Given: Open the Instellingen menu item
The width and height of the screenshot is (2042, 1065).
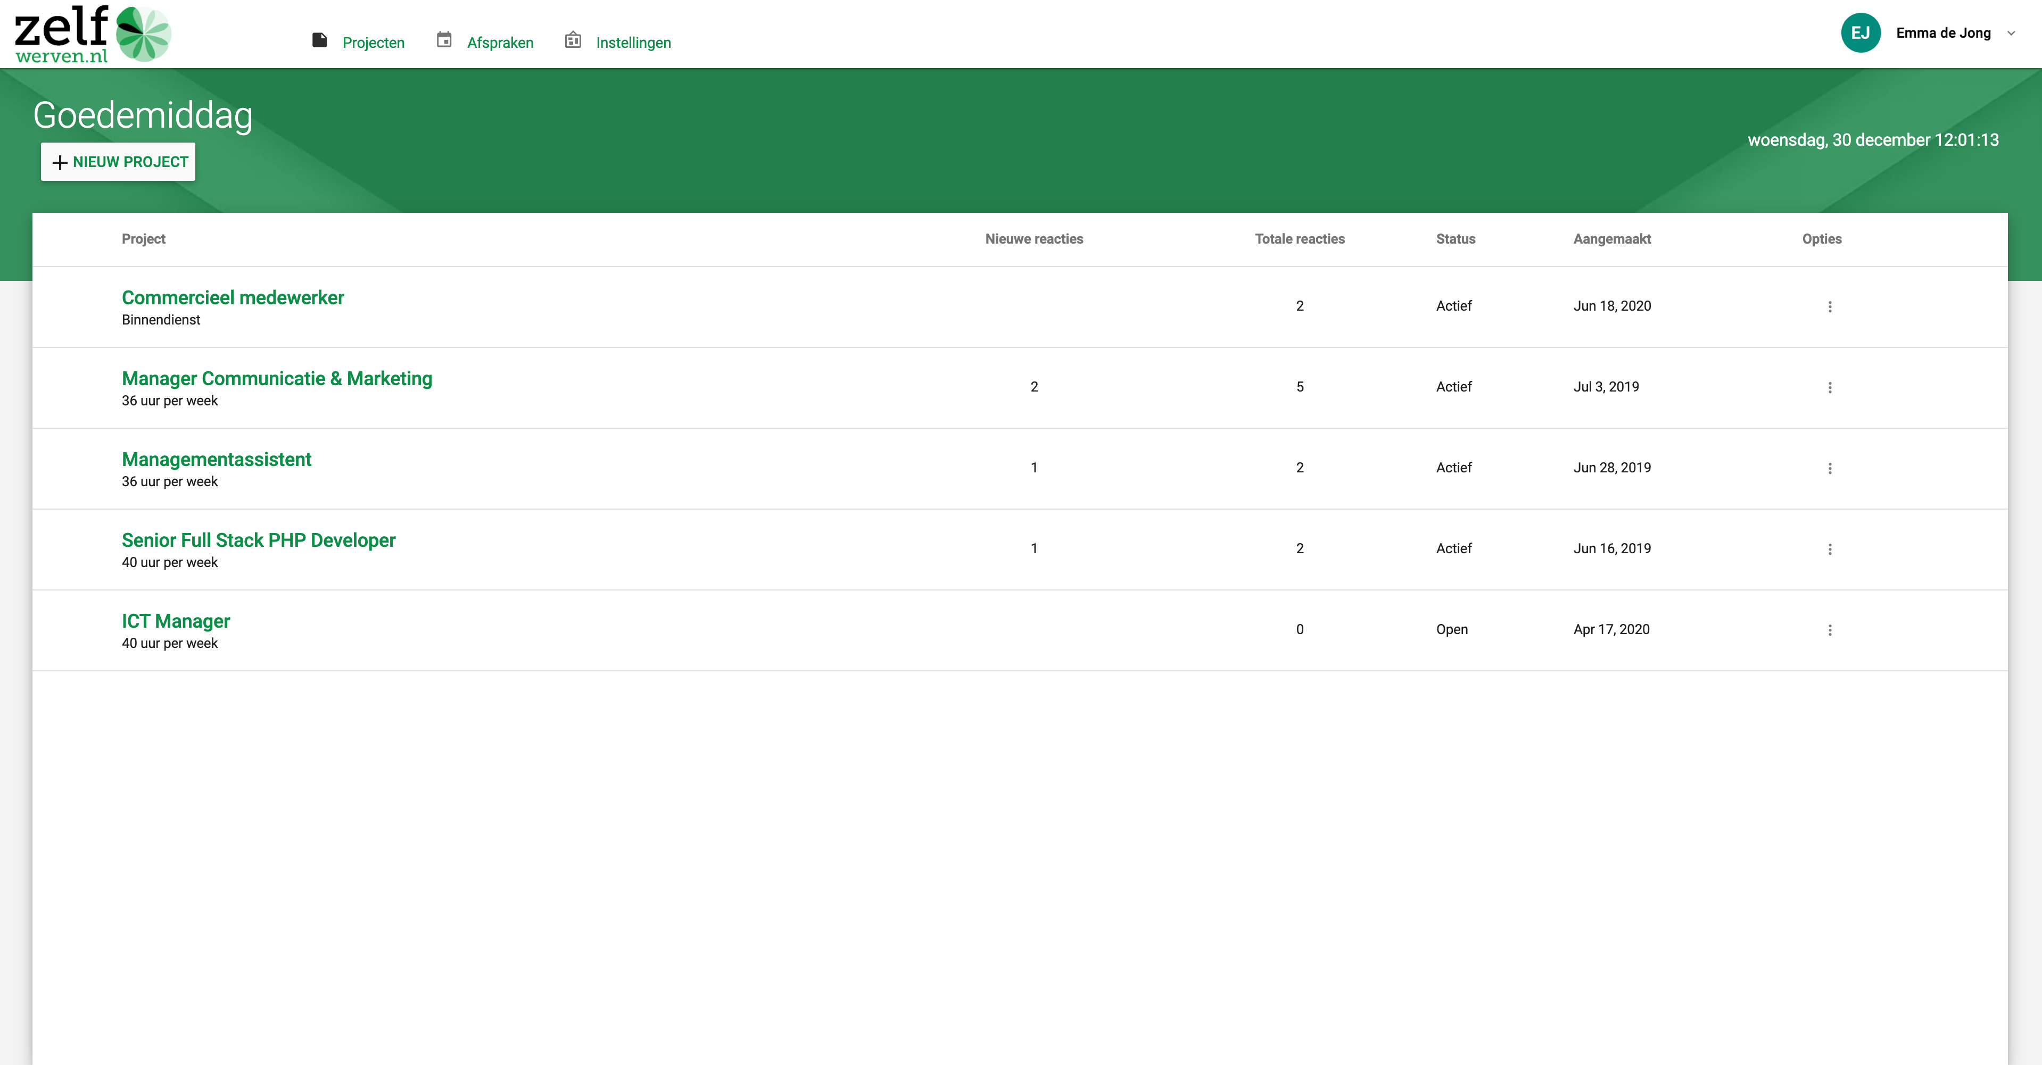Looking at the screenshot, I should pyautogui.click(x=633, y=43).
